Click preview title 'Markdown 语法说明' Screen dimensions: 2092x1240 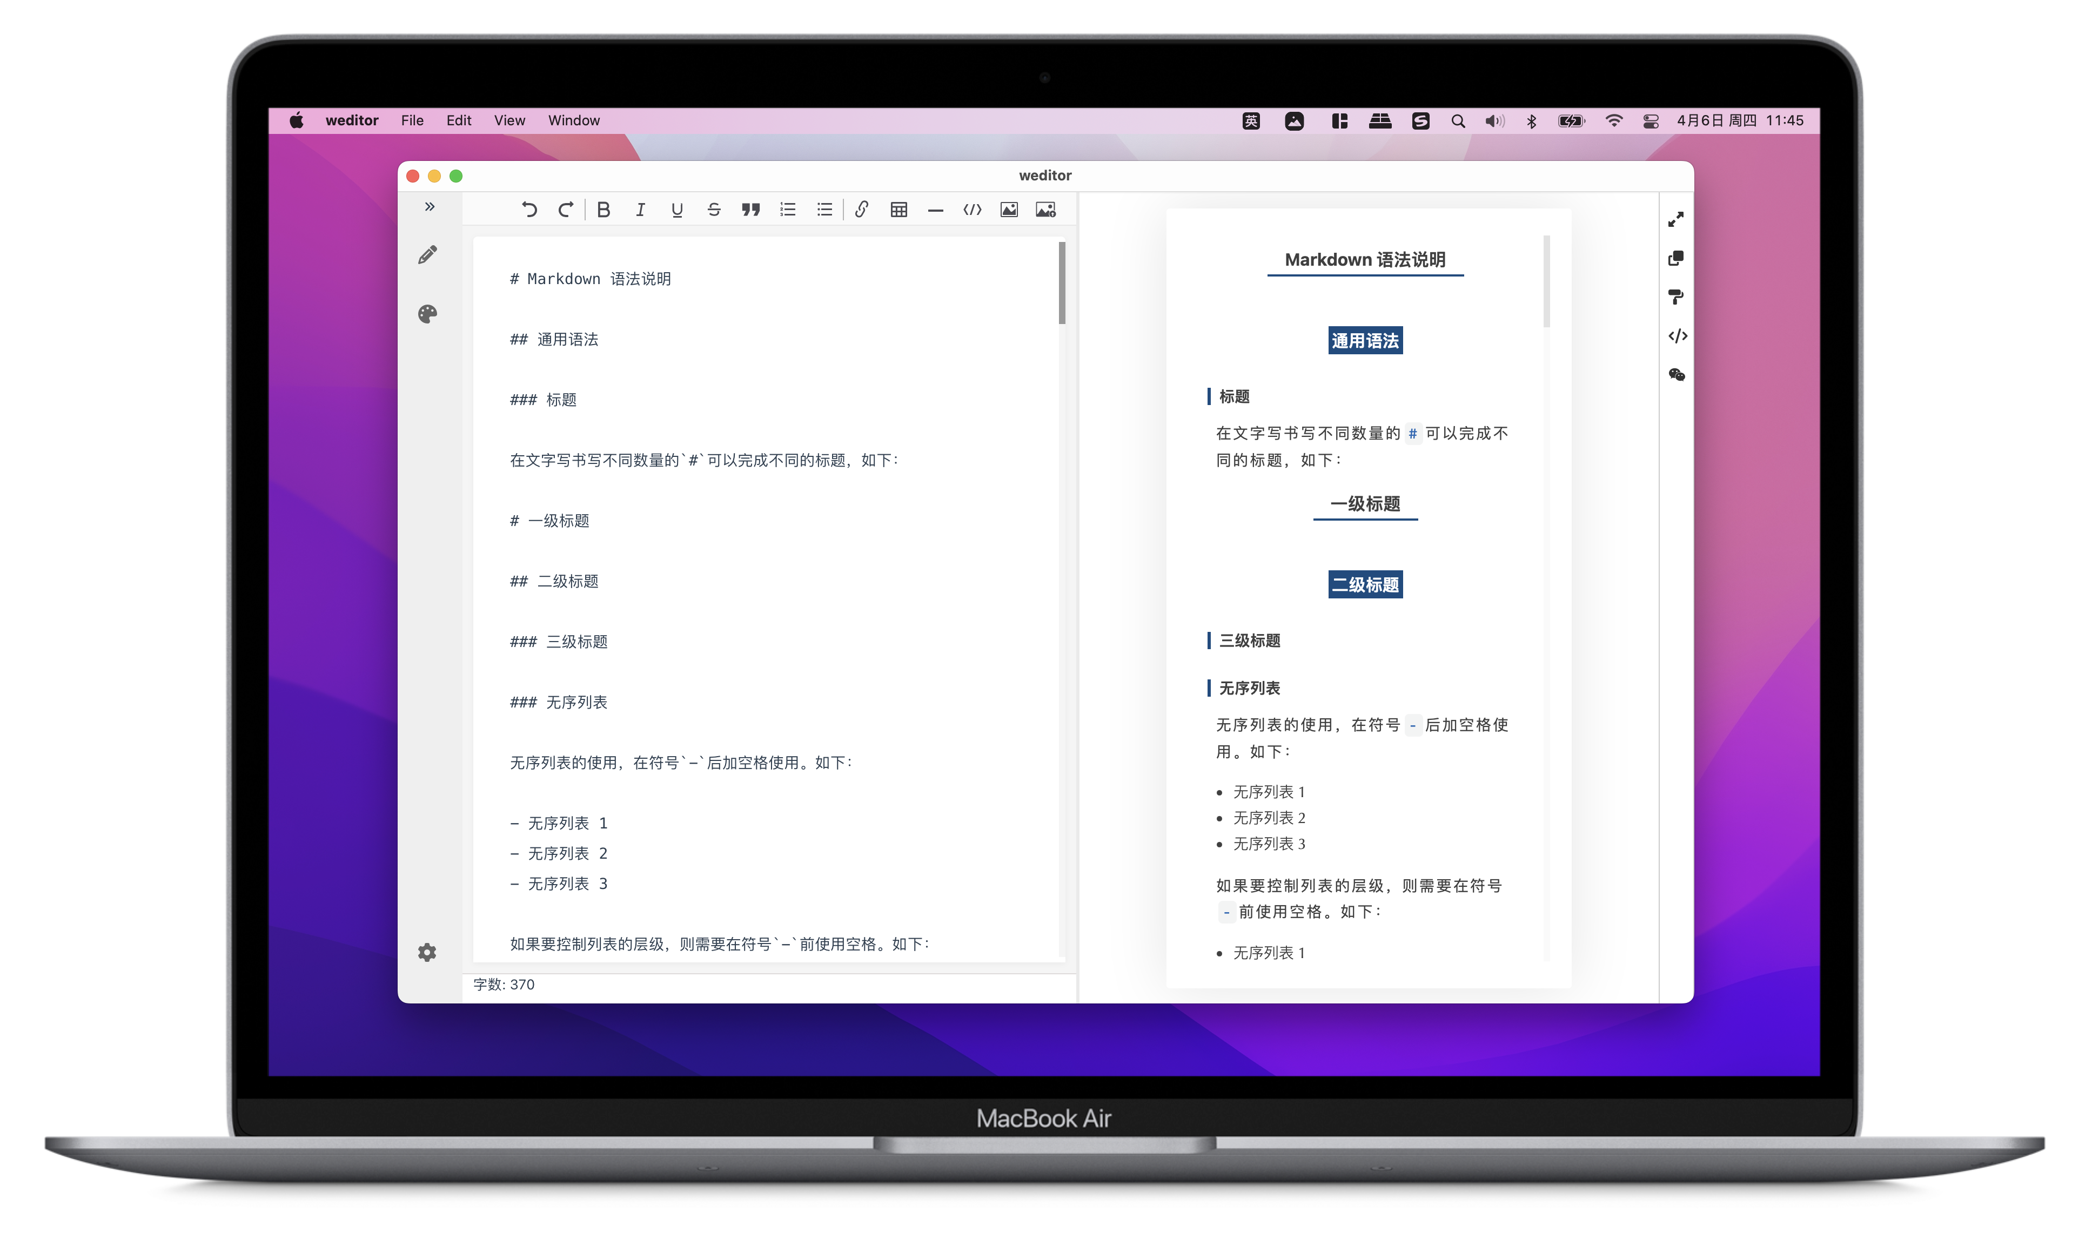tap(1366, 260)
